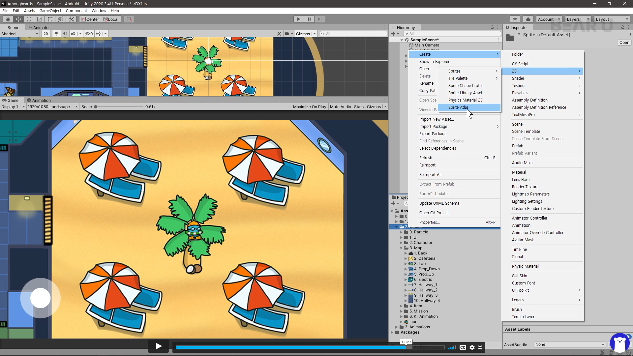Toggle scene effects (skybox, fog)
Screen dimensions: 633x356
(74, 34)
